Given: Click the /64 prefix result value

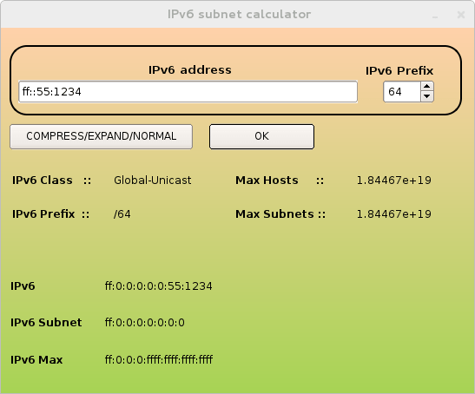Looking at the screenshot, I should (122, 214).
